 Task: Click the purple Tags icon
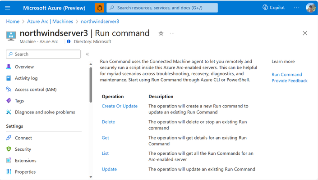coord(9,101)
